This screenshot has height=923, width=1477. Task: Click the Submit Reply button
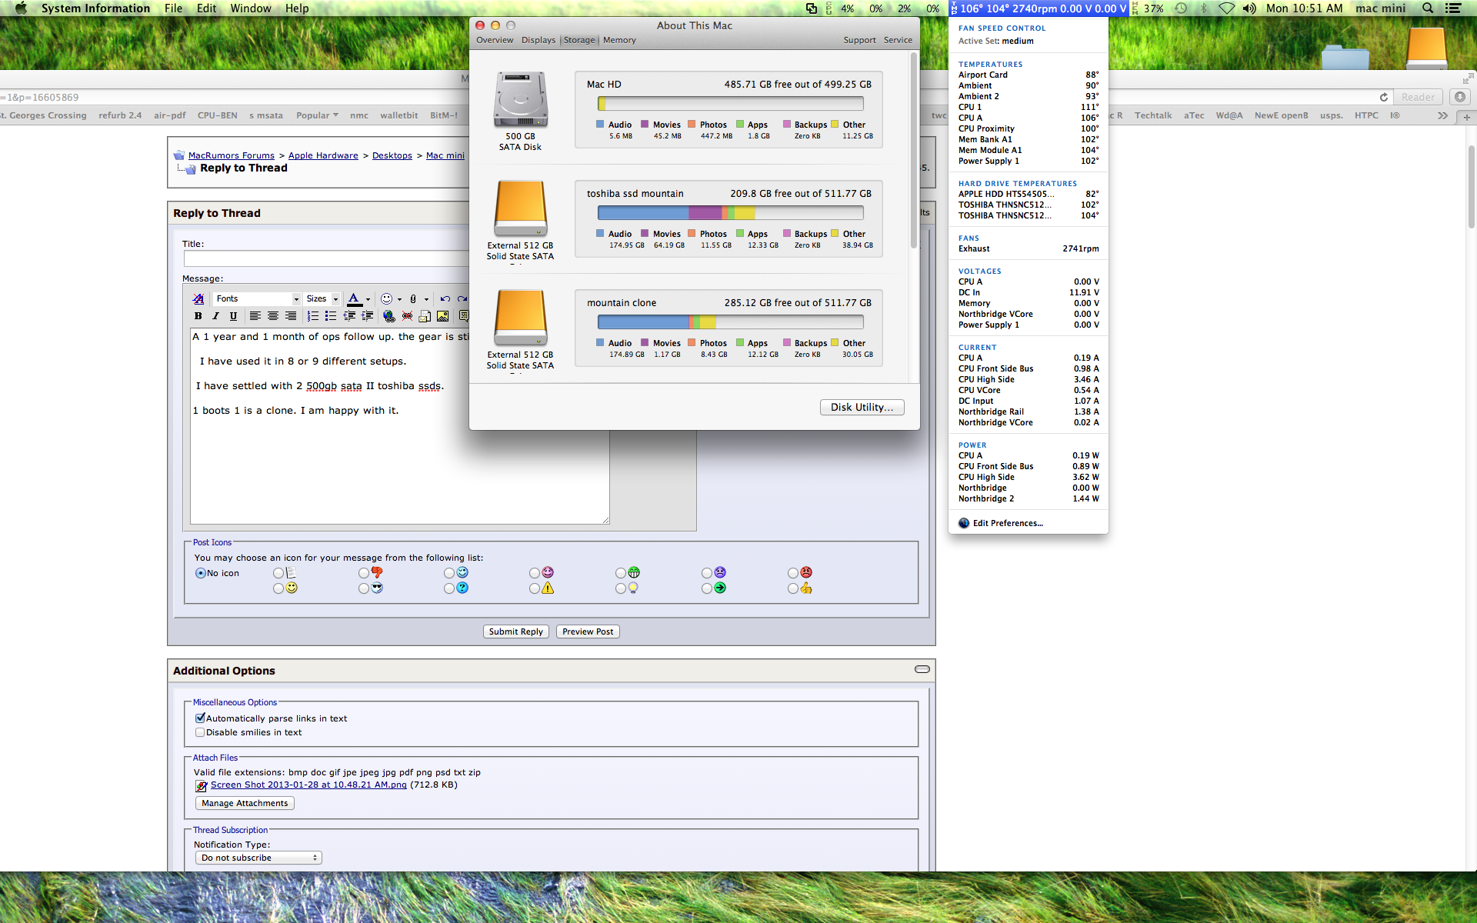click(x=515, y=631)
